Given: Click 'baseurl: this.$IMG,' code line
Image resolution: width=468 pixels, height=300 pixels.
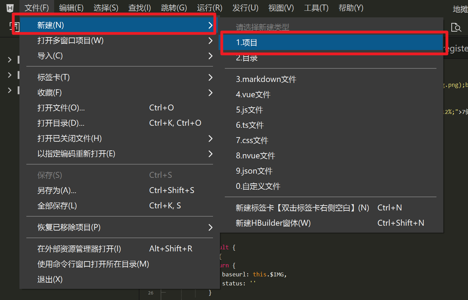Looking at the screenshot, I should pos(254,274).
